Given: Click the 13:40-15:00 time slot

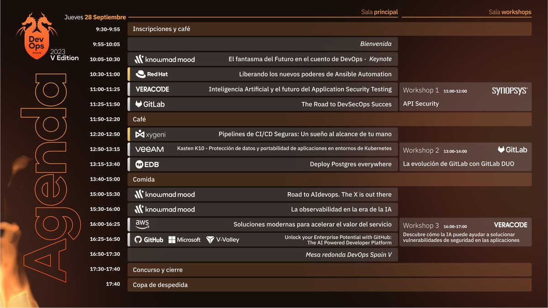Looking at the screenshot, I should pyautogui.click(x=105, y=179).
